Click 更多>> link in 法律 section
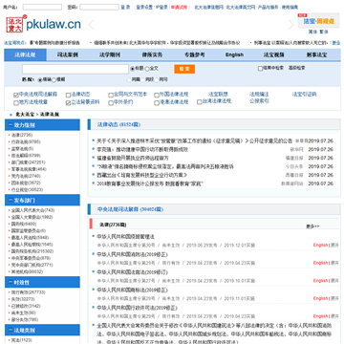This screenshot has width=344, height=344. pos(312,226)
